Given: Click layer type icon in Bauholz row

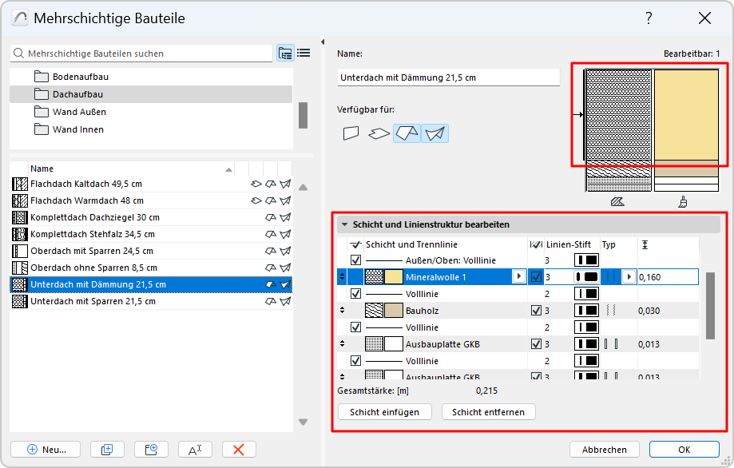Looking at the screenshot, I should pos(611,311).
